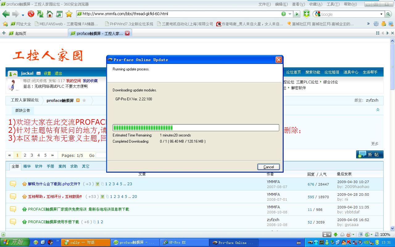Click the RSS feed icon beside proface触摸屏
Image resolution: width=395 pixels, height=247 pixels.
pyautogui.click(x=78, y=100)
